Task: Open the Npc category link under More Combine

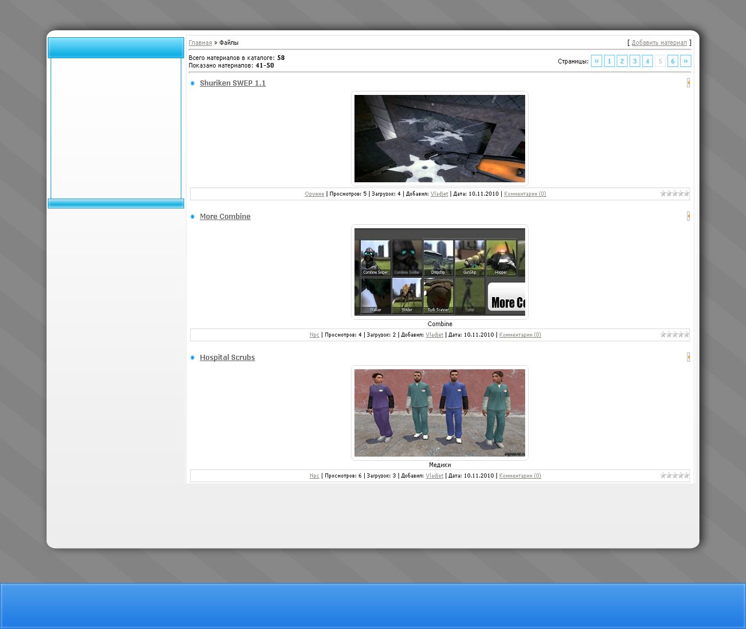Action: [314, 335]
